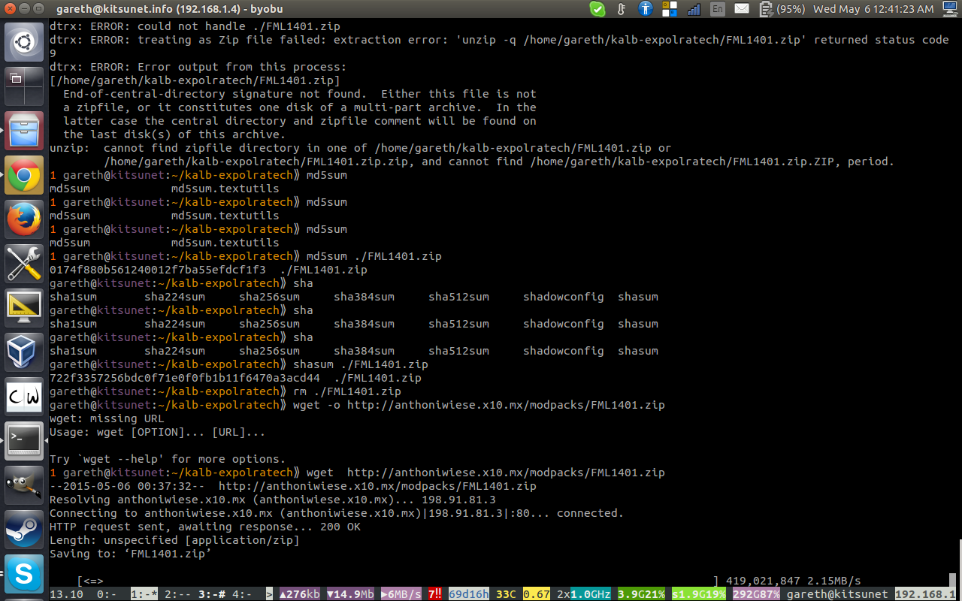Image resolution: width=962 pixels, height=601 pixels.
Task: Launch the Files file manager
Action: point(24,131)
